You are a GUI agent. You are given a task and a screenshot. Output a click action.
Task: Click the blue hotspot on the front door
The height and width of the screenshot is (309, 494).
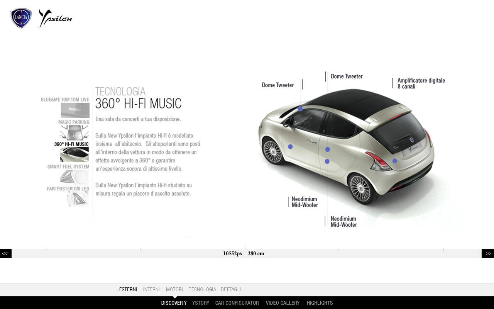coord(290,147)
